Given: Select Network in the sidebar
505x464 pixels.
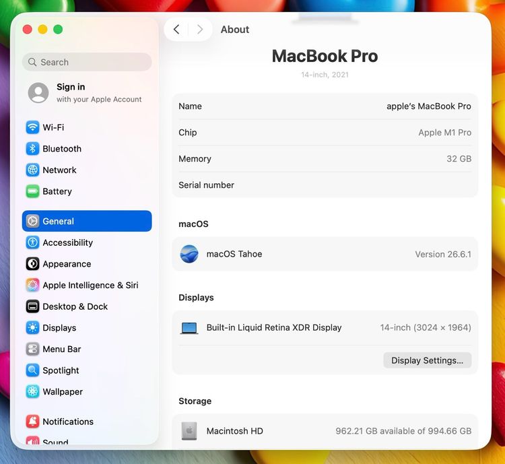Looking at the screenshot, I should click(x=87, y=170).
